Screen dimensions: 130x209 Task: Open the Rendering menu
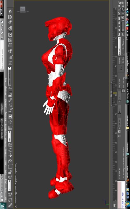click(x=6, y=117)
